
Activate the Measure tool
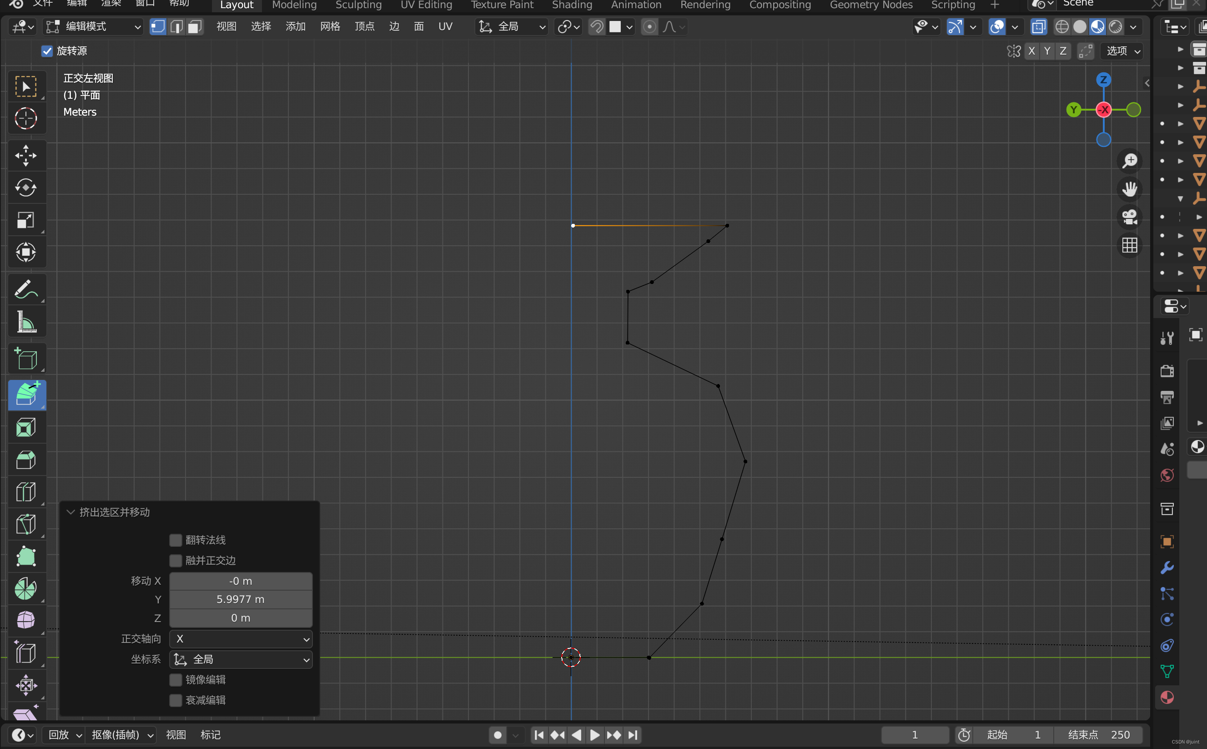pos(26,322)
